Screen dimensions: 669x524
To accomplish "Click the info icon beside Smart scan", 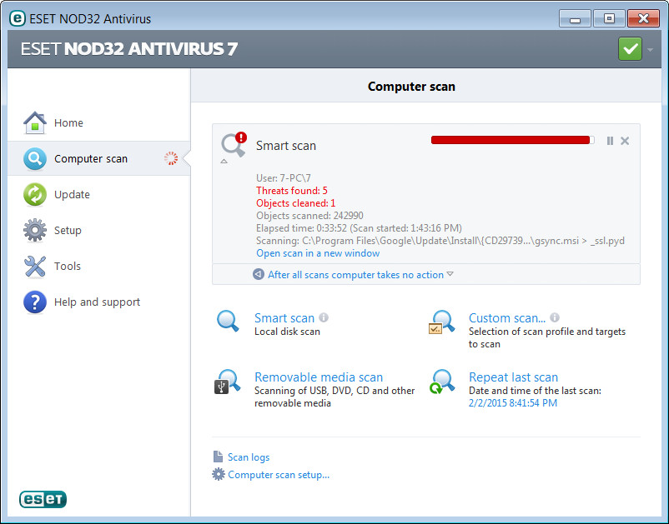I will [x=324, y=317].
